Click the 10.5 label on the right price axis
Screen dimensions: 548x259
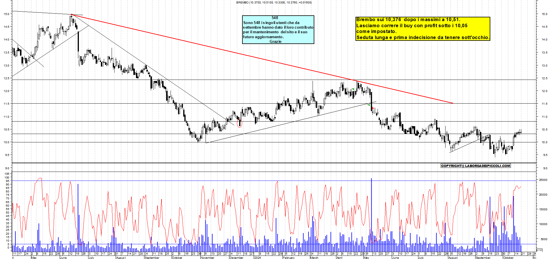[544, 130]
